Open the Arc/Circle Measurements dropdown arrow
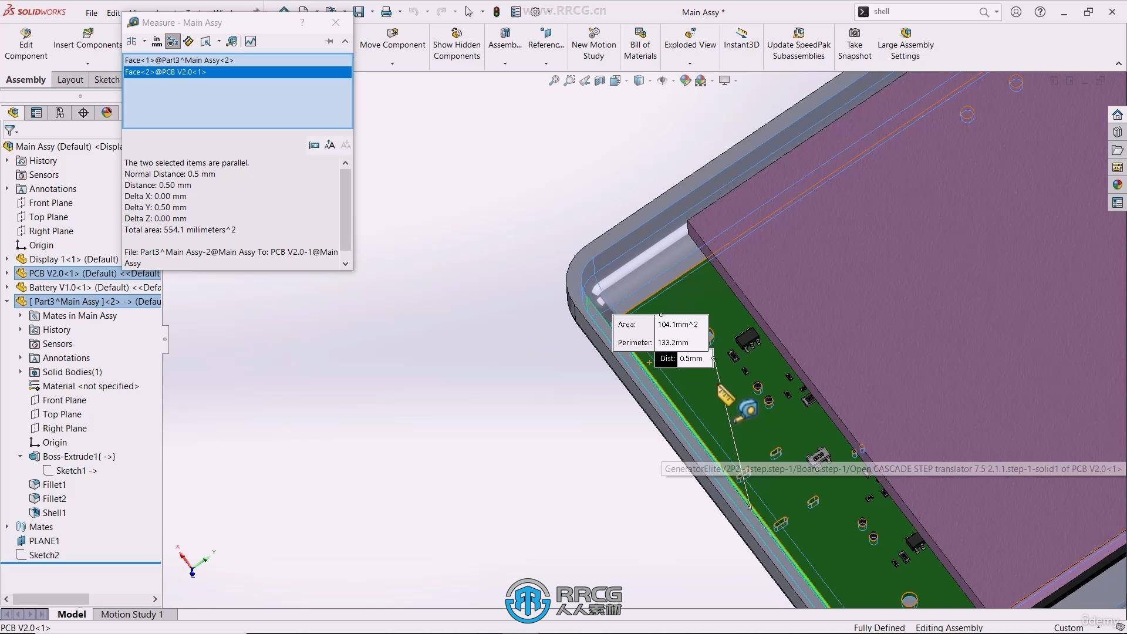The width and height of the screenshot is (1127, 634). click(x=144, y=41)
